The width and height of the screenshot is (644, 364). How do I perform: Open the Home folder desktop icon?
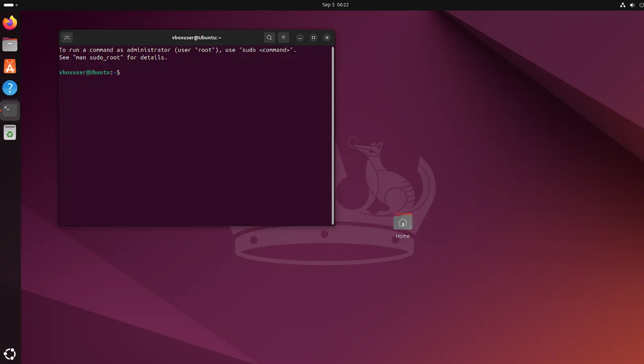pyautogui.click(x=402, y=226)
